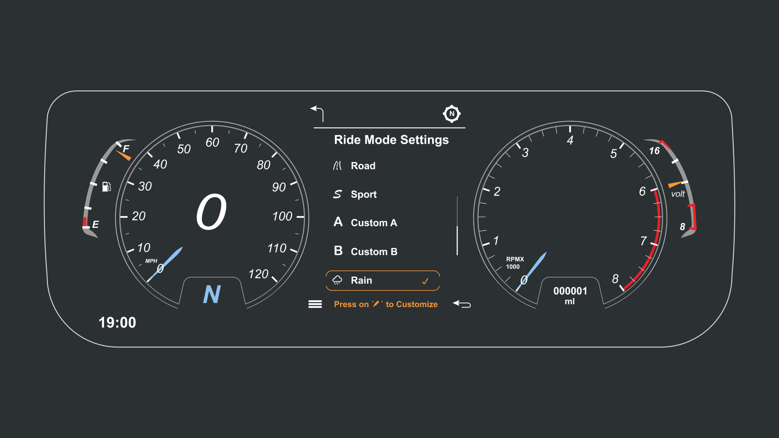The image size is (779, 438).
Task: Click the turn-left navigation arrow icon
Action: pyautogui.click(x=317, y=113)
